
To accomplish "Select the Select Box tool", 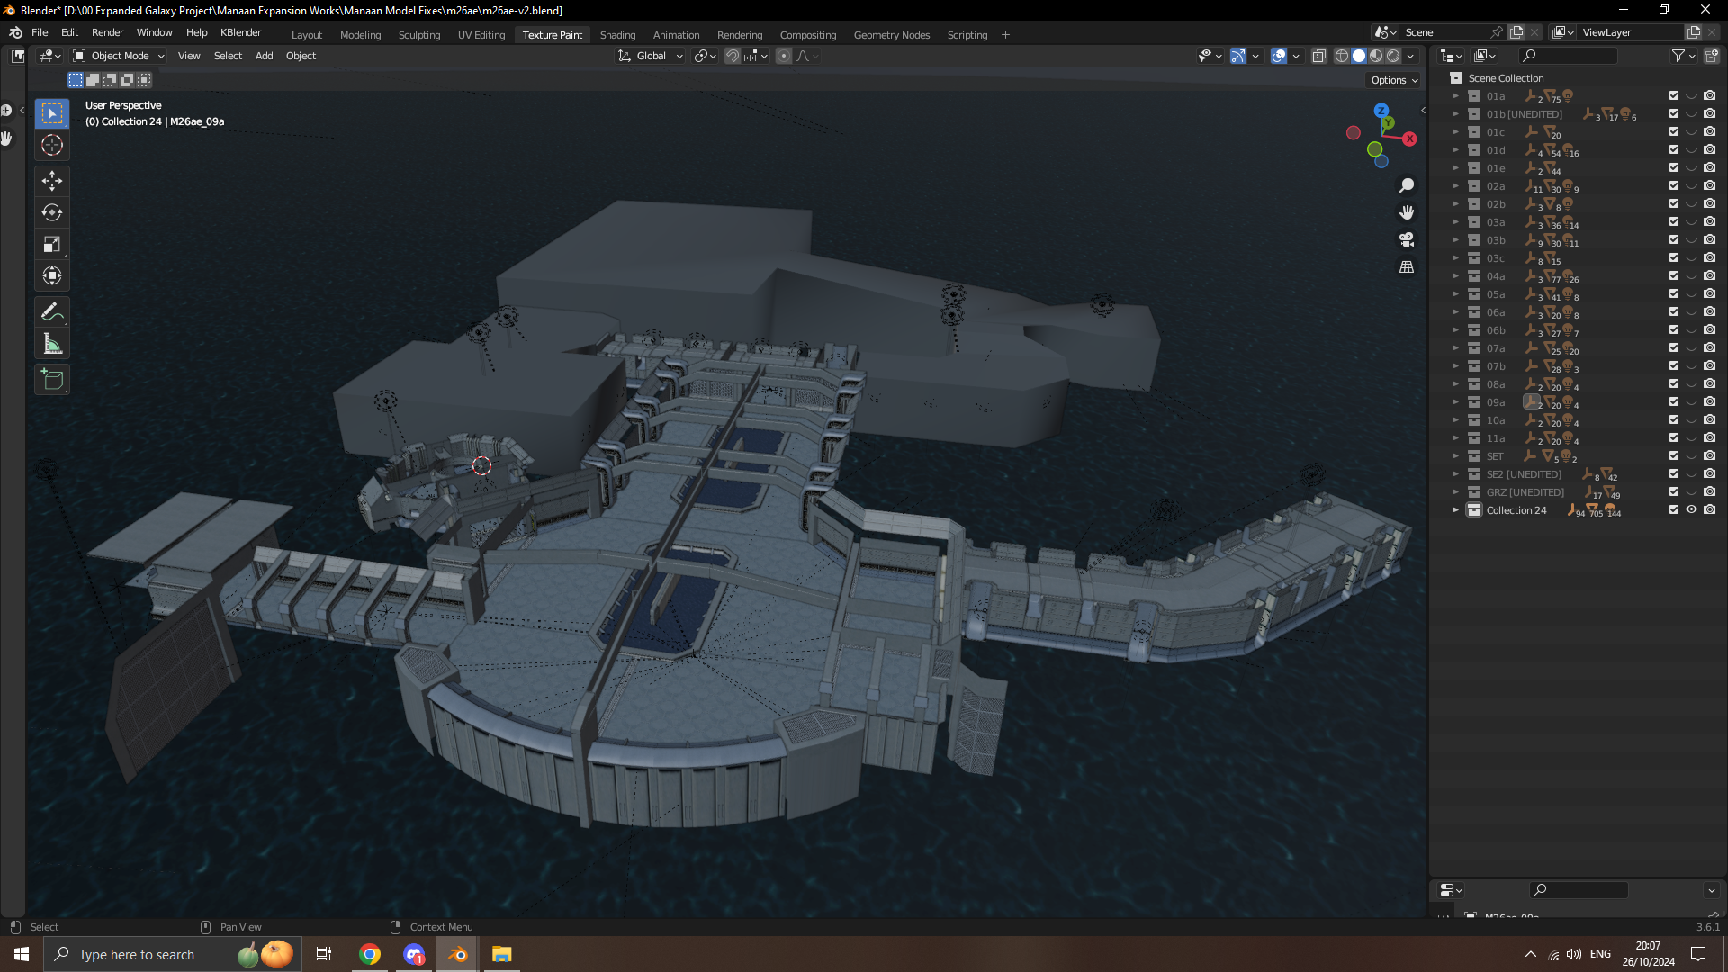I will tap(52, 113).
